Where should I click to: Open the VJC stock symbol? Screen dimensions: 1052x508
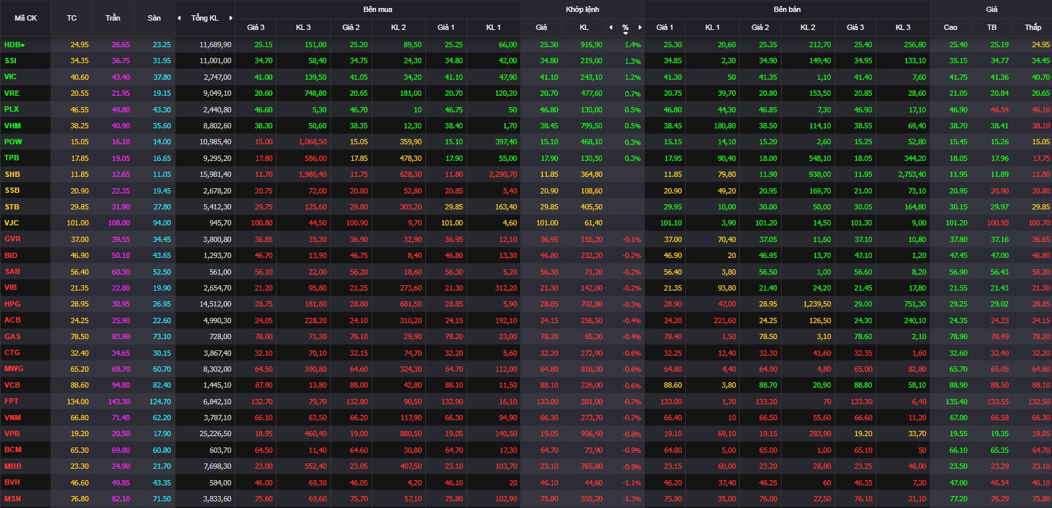pos(12,223)
